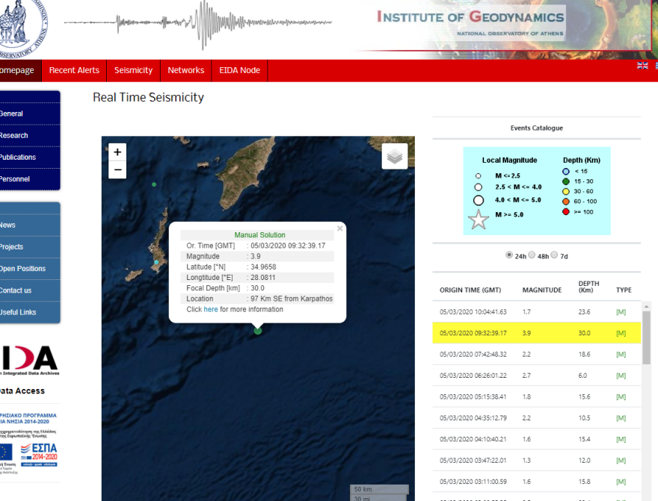Open Publications in the left sidebar

pyautogui.click(x=18, y=158)
